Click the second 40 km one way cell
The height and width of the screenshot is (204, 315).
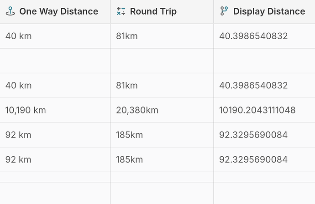click(55, 86)
